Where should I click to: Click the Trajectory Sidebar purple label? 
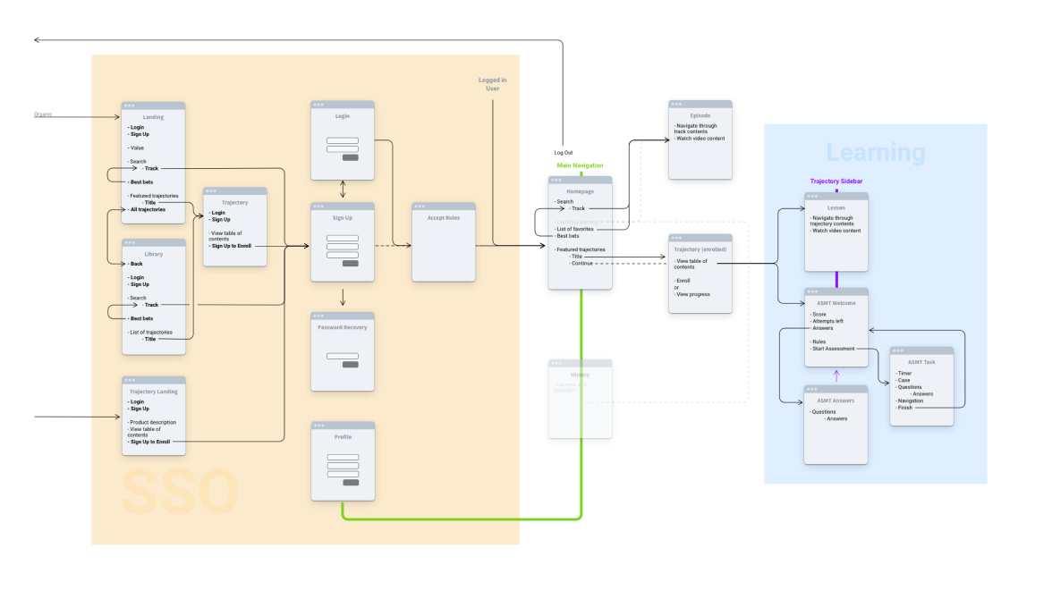point(836,181)
